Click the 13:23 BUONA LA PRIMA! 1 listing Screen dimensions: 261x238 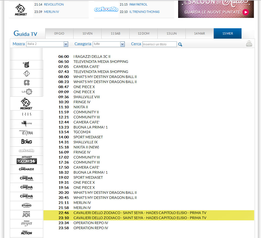click(90, 127)
